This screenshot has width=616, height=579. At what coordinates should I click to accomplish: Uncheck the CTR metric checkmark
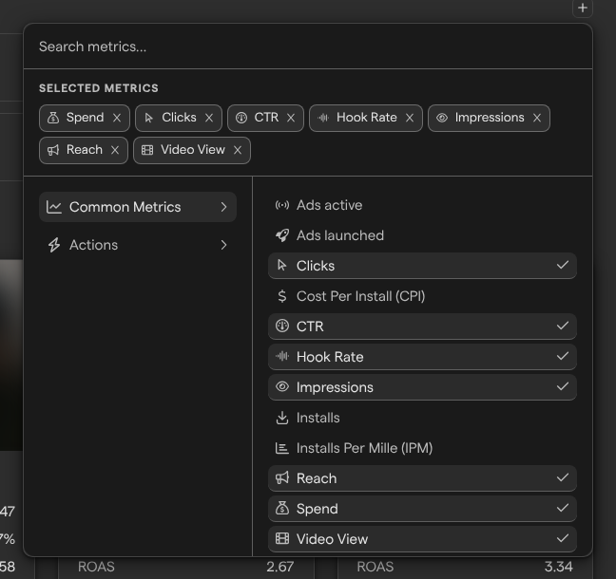pos(563,326)
